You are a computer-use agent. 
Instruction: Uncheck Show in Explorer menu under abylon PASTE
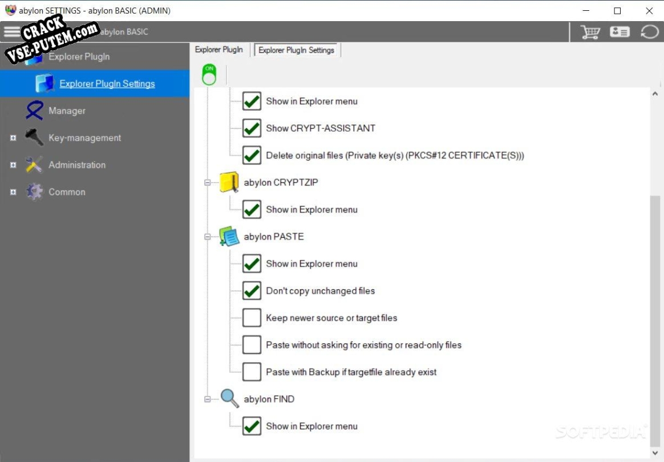tap(252, 264)
